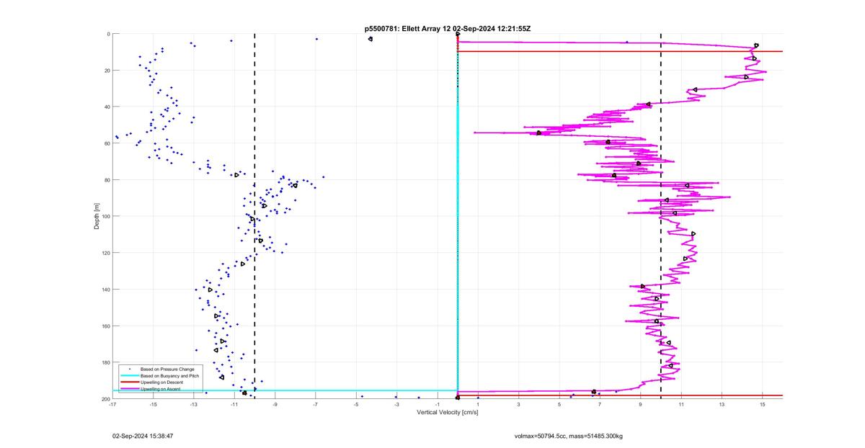Click the x-axis tick label -9

(x=275, y=404)
